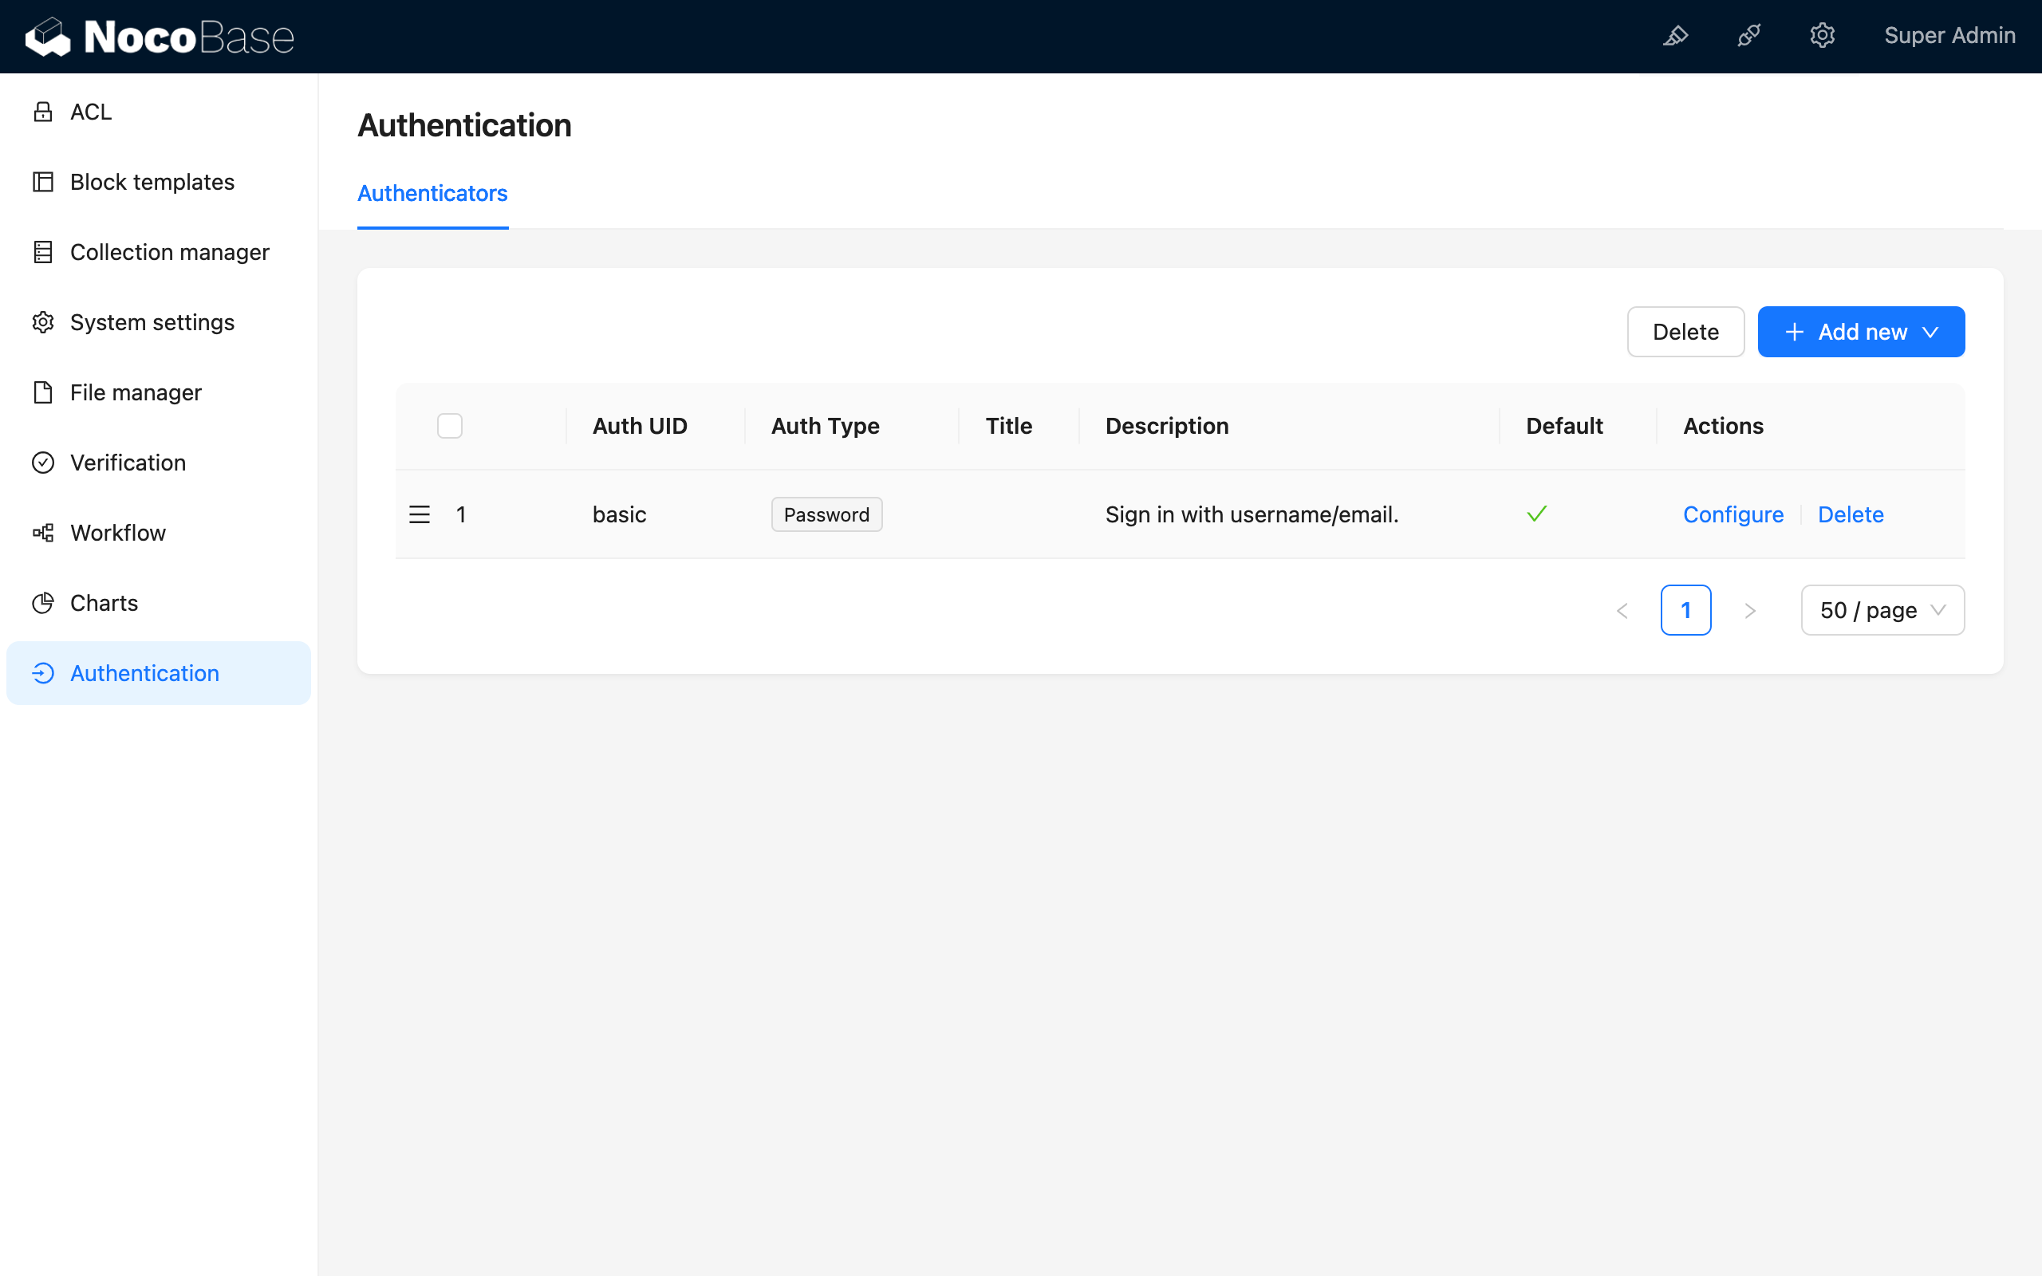Tick the select-all checkbox in table header
The image size is (2042, 1276).
point(450,426)
